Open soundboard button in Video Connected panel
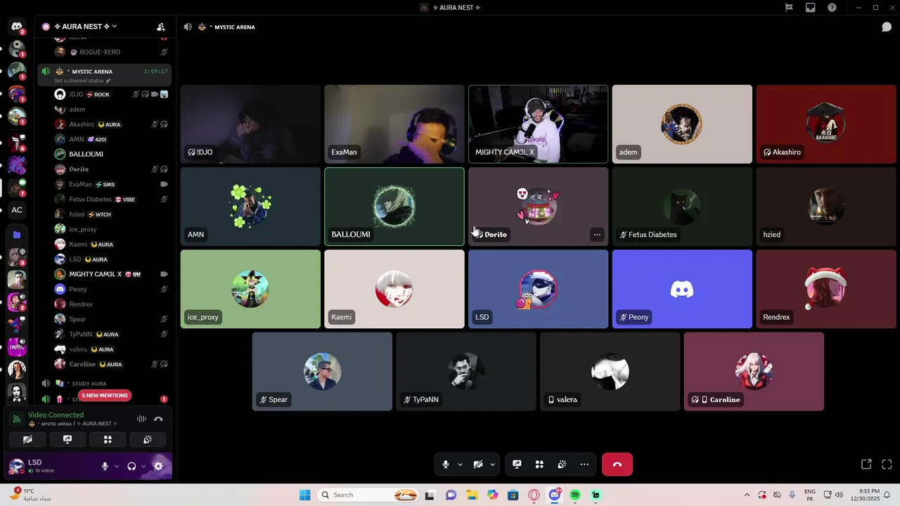This screenshot has height=506, width=900. pos(148,439)
